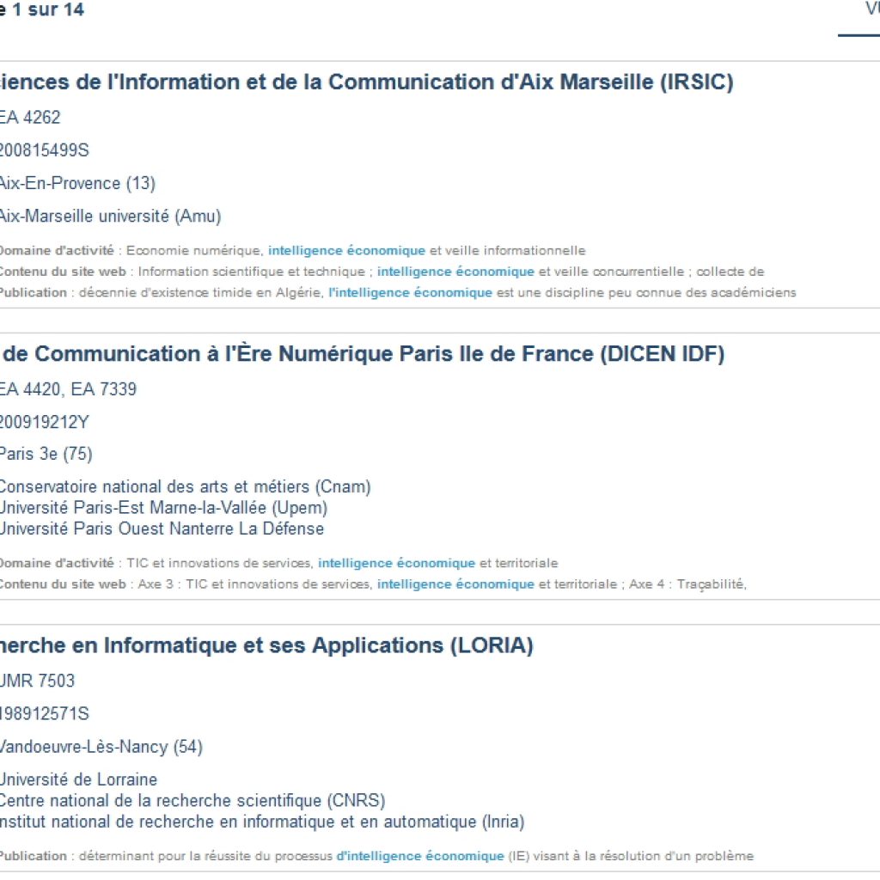
Task: Click 'd'intelligence économique' in LORIA Publication line
Action: 419,856
